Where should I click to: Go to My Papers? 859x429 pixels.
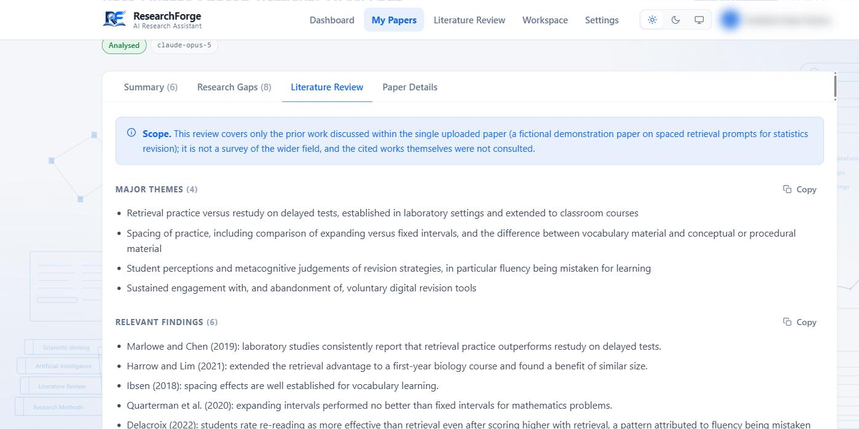(394, 20)
